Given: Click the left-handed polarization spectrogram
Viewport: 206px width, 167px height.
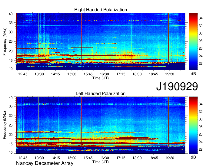Looking at the screenshot, I should 101,125.
